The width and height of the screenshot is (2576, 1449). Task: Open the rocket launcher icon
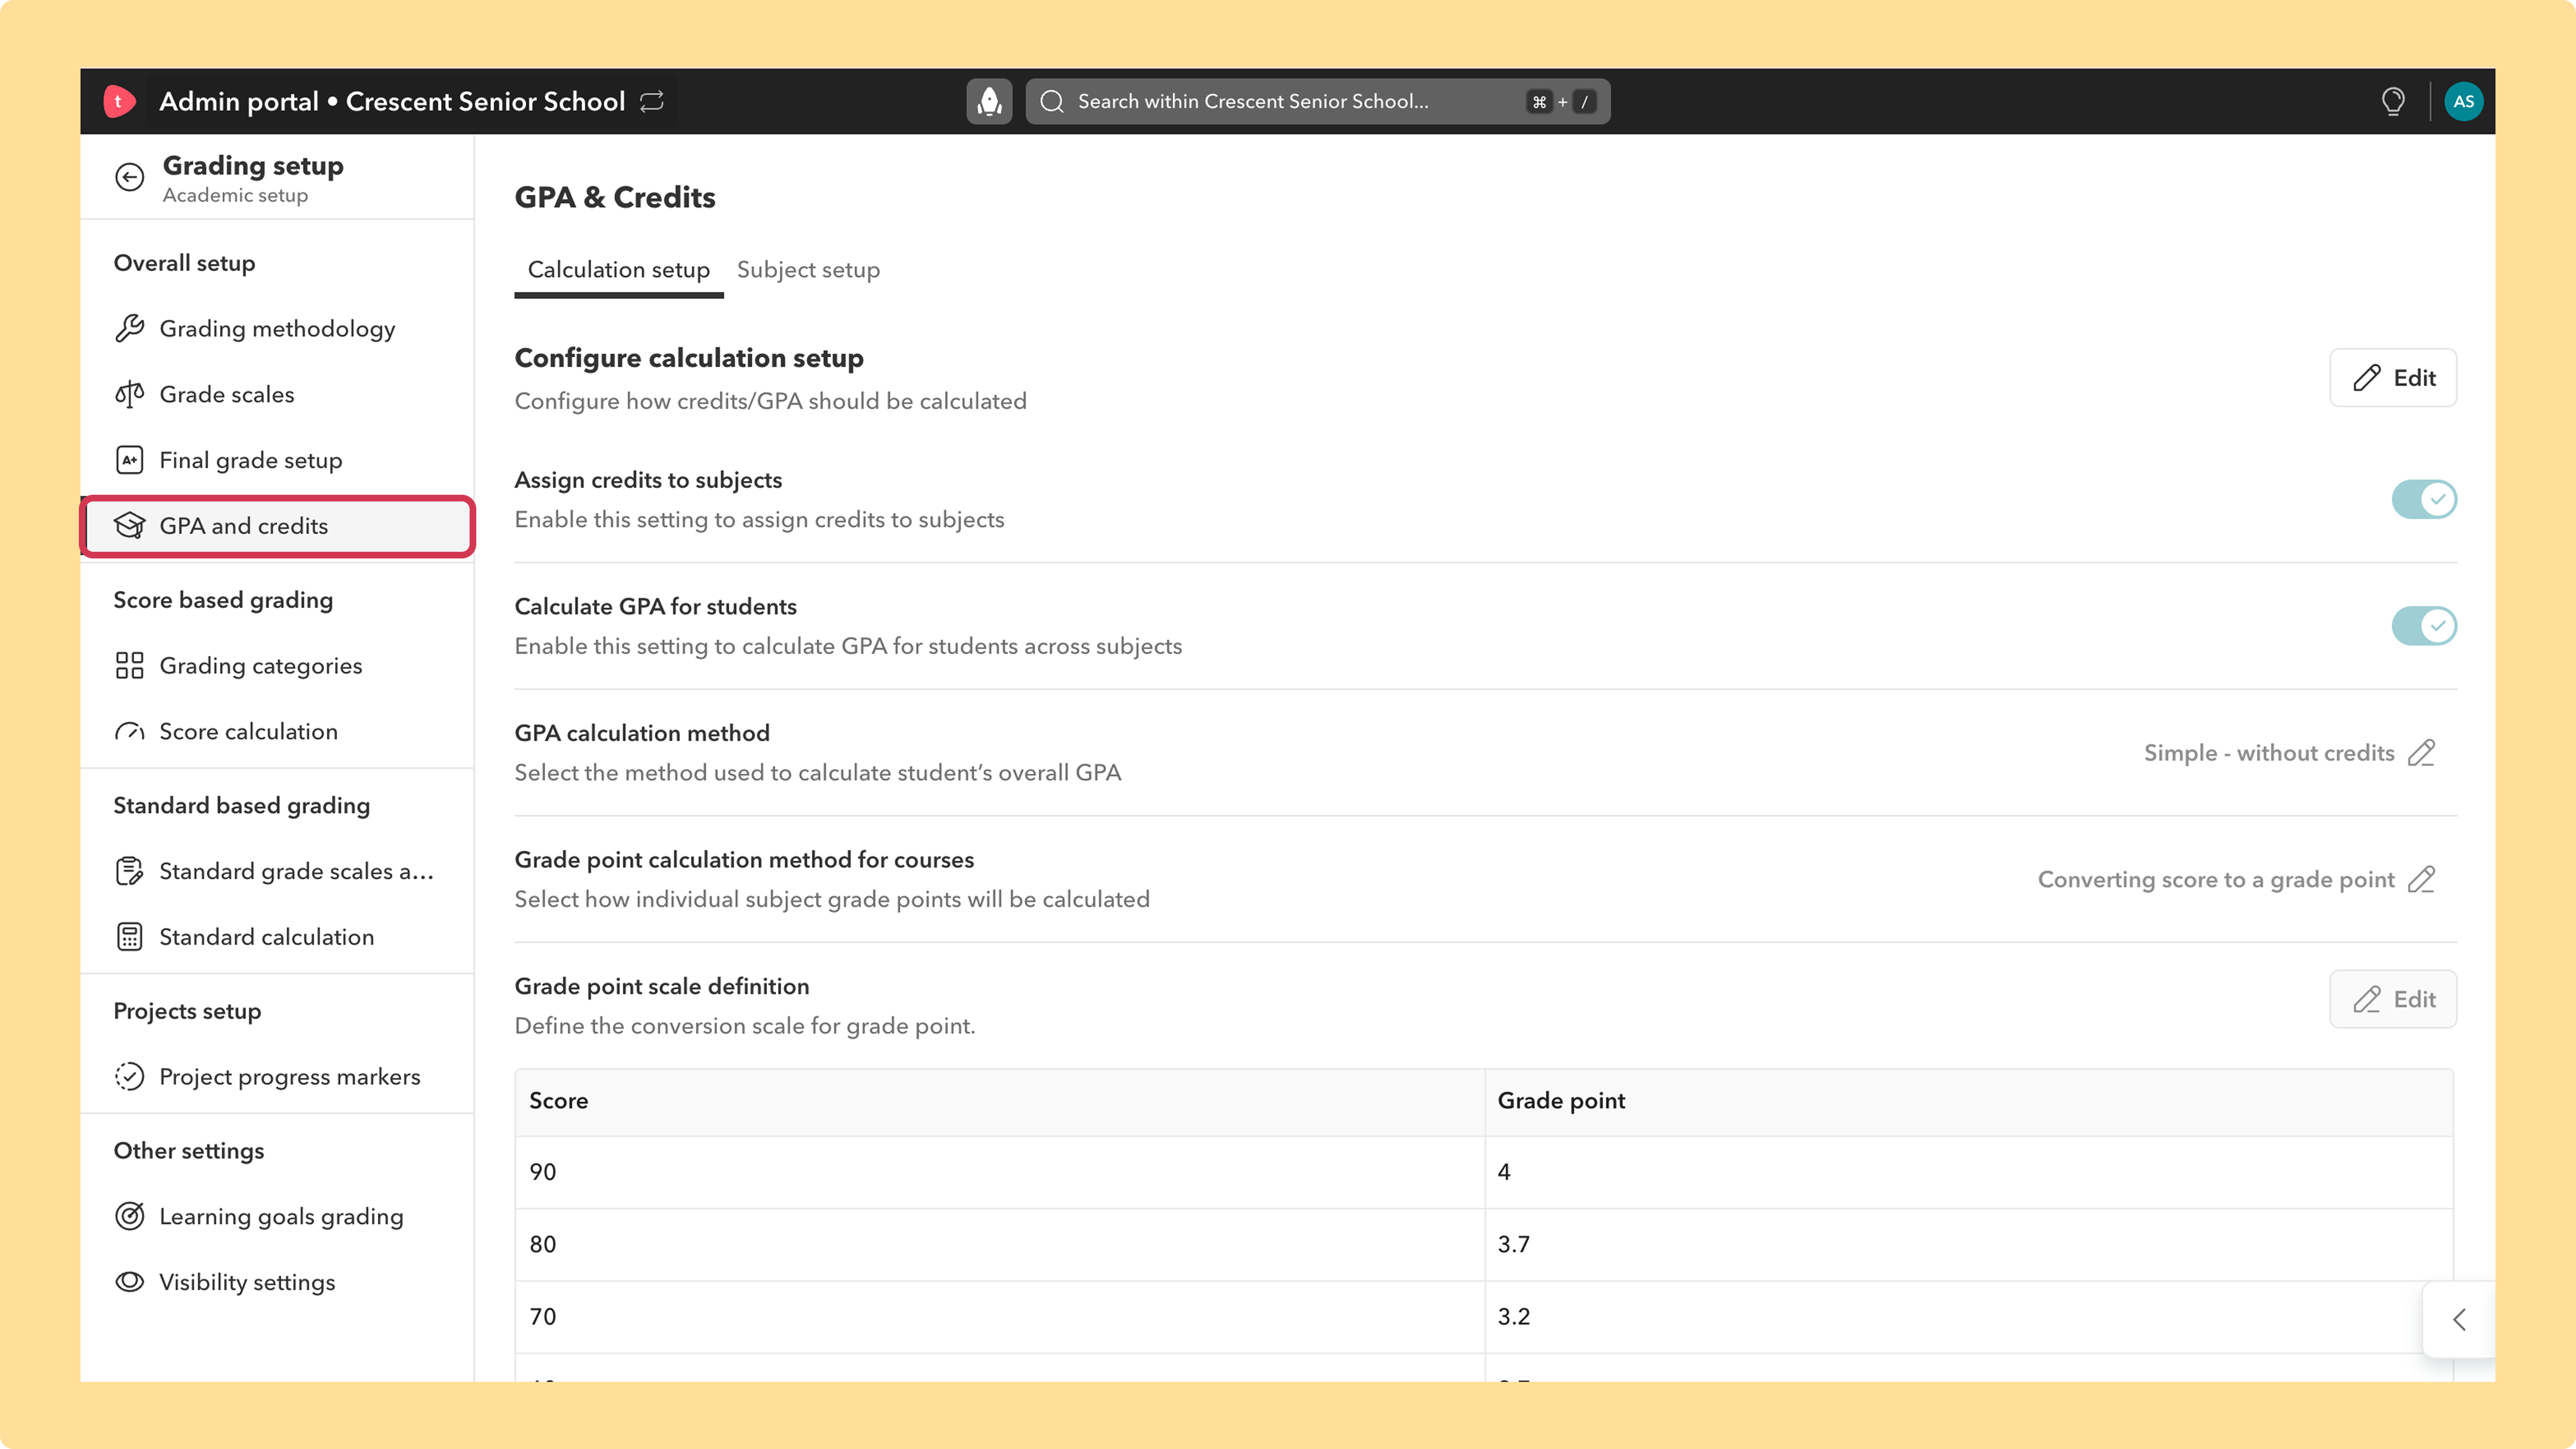(989, 101)
